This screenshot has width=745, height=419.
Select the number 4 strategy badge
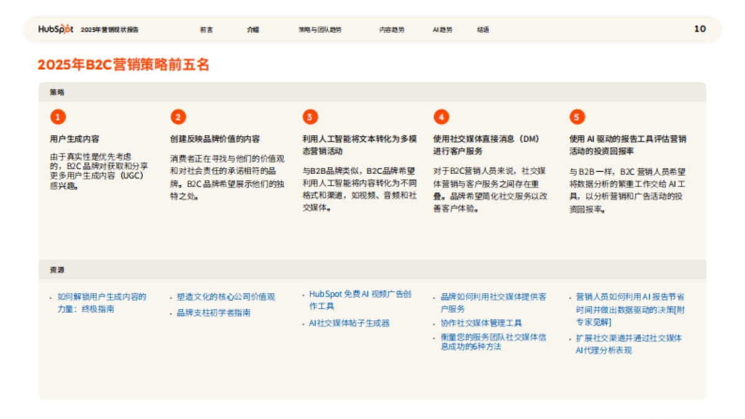[441, 117]
